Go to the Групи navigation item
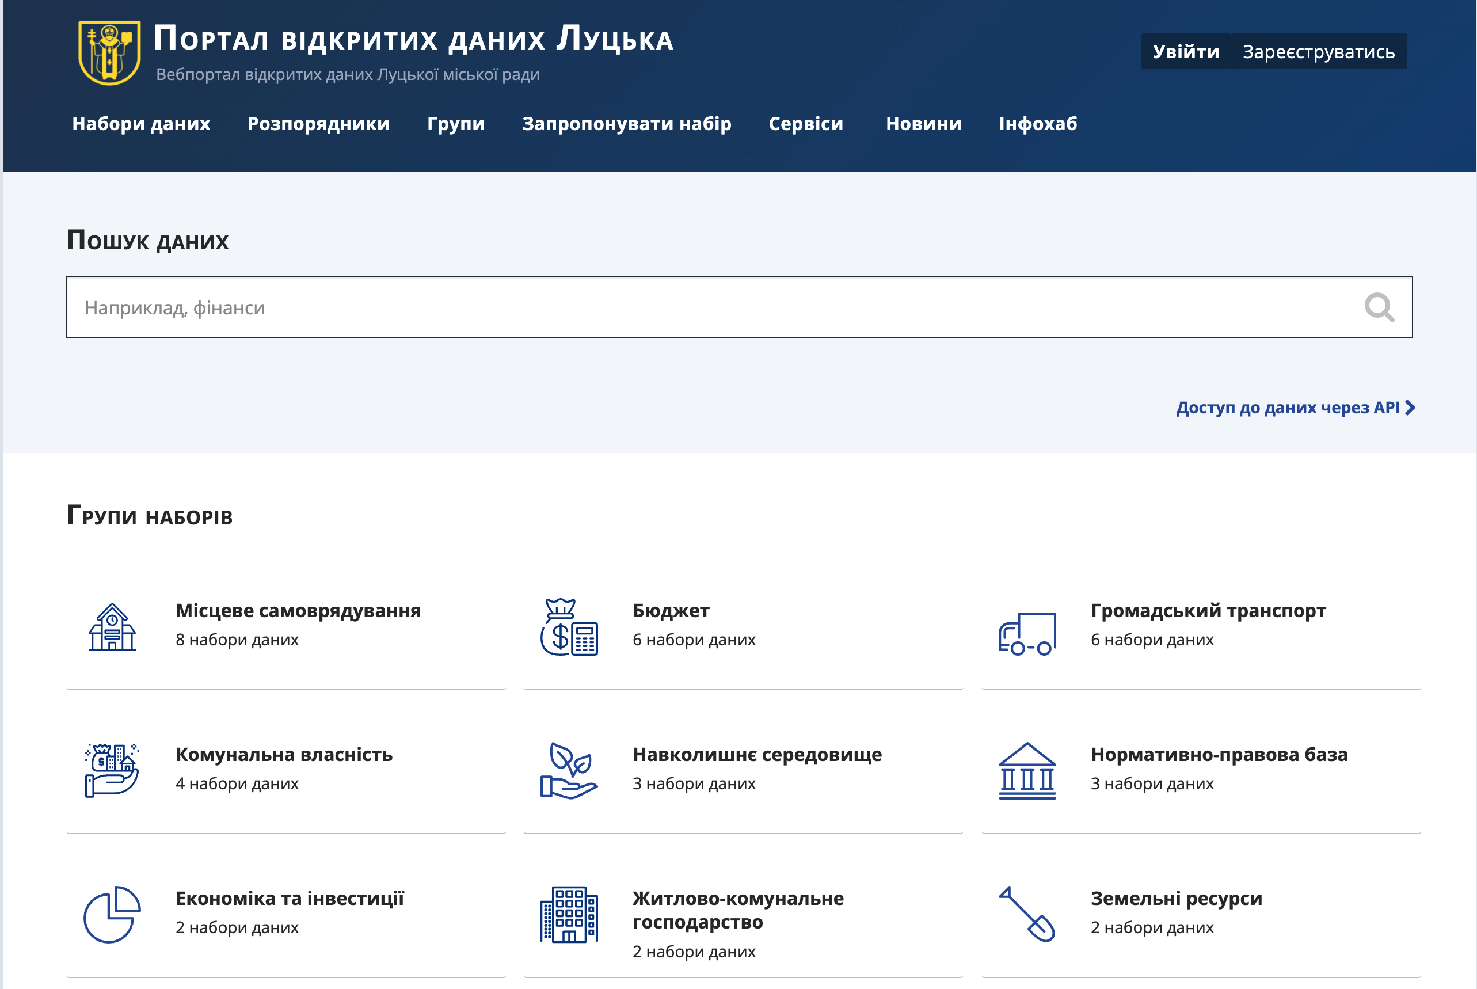Image resolution: width=1477 pixels, height=989 pixels. (456, 124)
